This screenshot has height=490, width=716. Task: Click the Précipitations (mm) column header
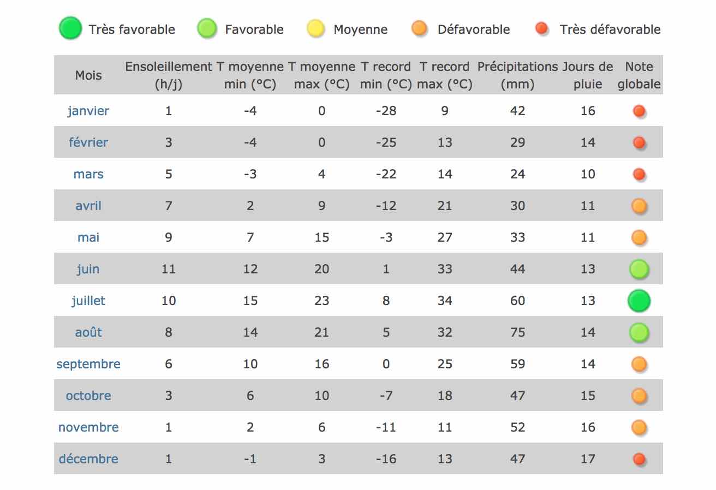[517, 75]
